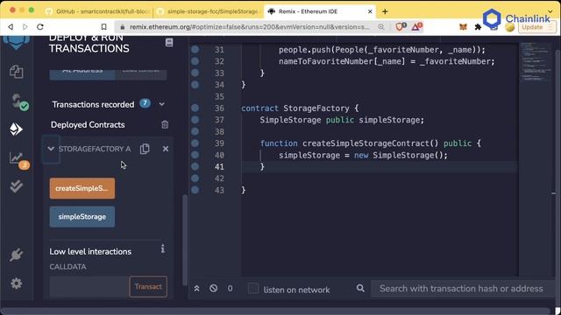561x315 pixels.
Task: Collapse the STORAGEFACTORY contract instance
Action: pos(51,149)
